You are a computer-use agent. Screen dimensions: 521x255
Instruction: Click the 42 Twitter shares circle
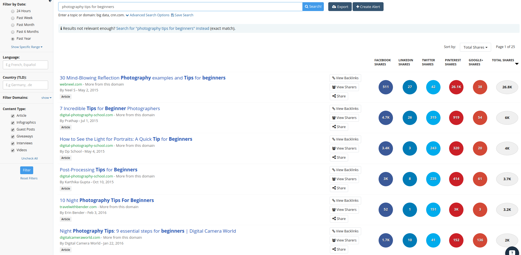tap(433, 87)
